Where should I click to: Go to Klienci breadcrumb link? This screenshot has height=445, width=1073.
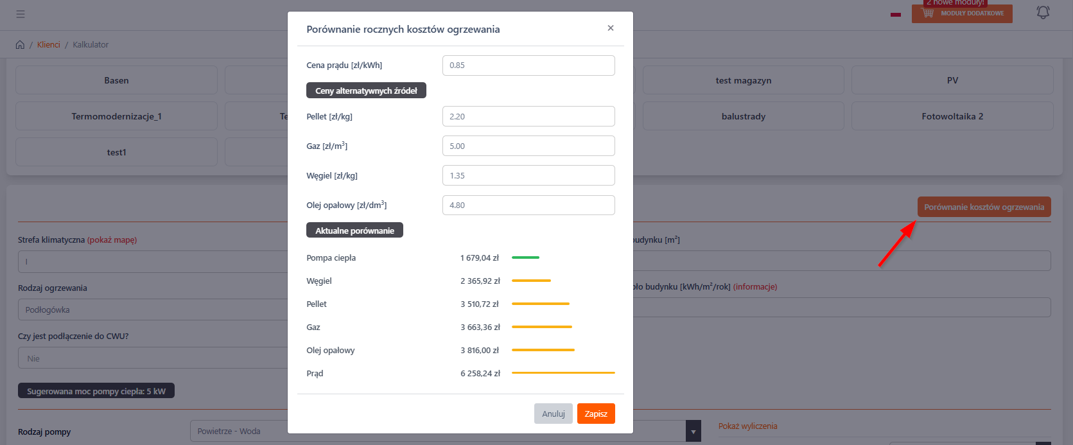click(49, 45)
